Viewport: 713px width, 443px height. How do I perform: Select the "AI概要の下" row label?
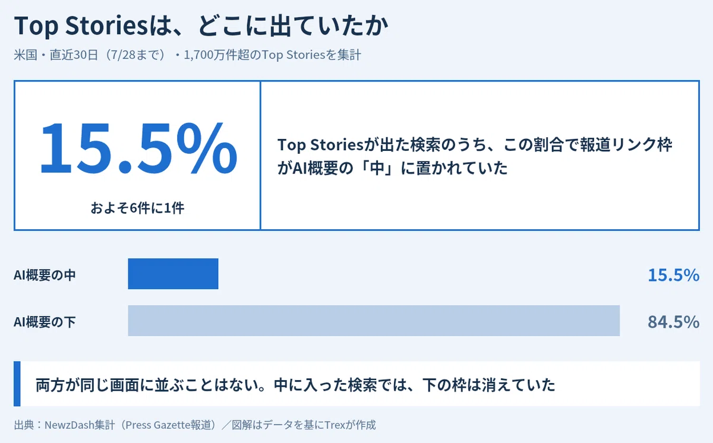point(45,322)
